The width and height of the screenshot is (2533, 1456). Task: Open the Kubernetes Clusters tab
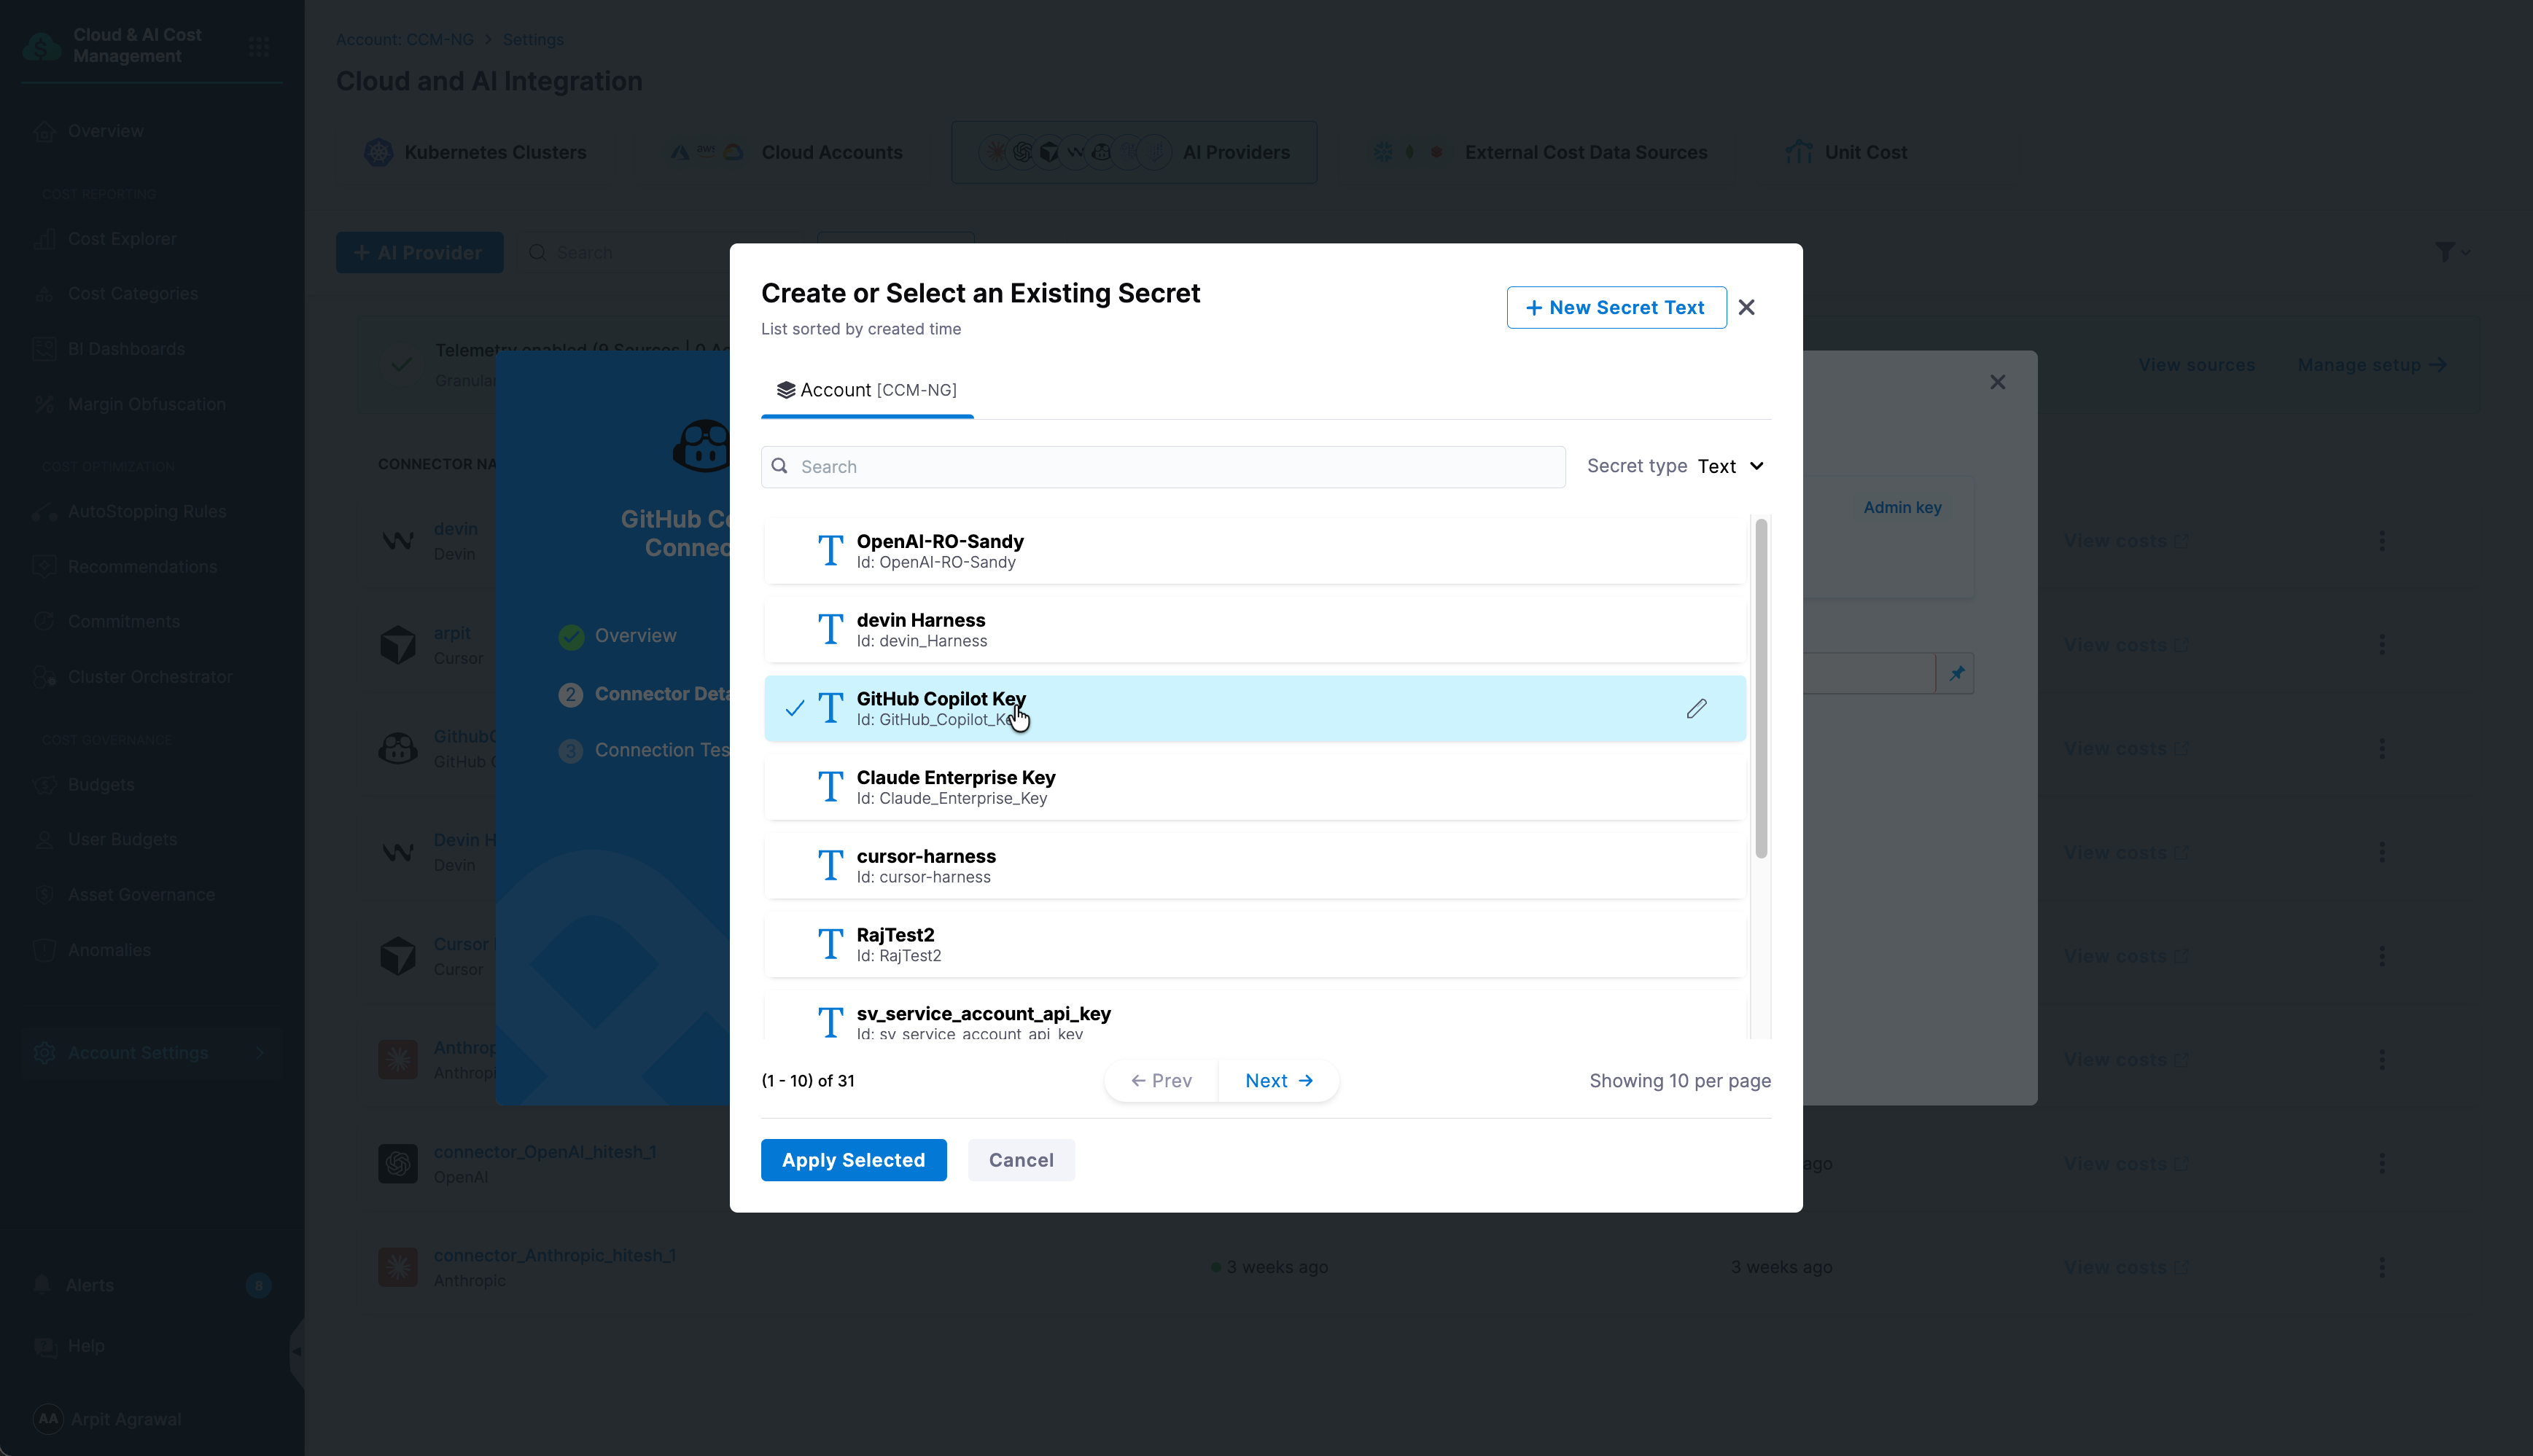[x=475, y=152]
